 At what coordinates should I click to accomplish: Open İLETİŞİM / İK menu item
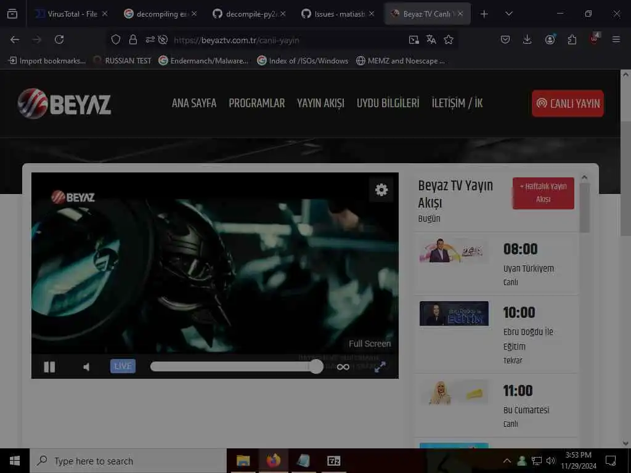pyautogui.click(x=457, y=103)
